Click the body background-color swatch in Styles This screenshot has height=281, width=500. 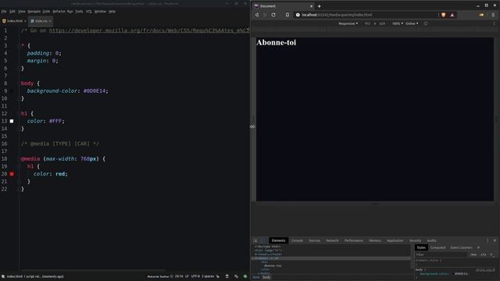pos(453,274)
